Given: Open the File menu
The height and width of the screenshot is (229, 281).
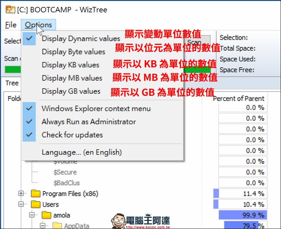Looking at the screenshot, I should click(11, 25).
